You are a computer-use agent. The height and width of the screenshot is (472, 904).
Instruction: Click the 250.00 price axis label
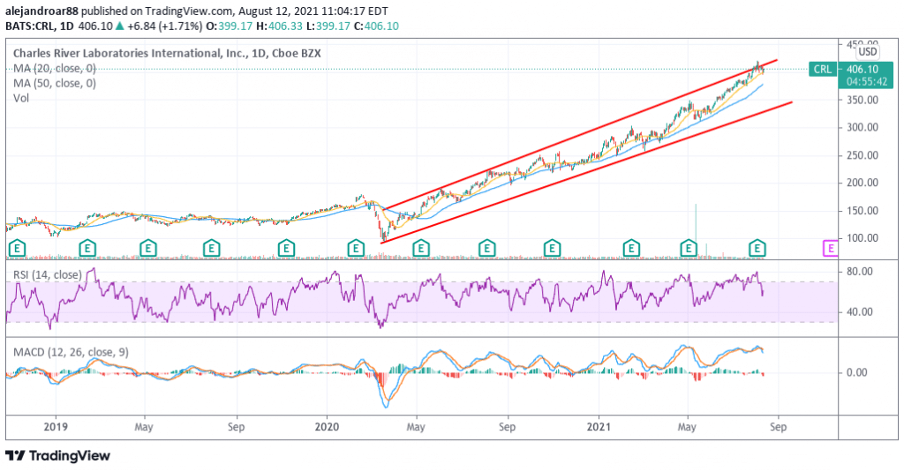[x=862, y=155]
